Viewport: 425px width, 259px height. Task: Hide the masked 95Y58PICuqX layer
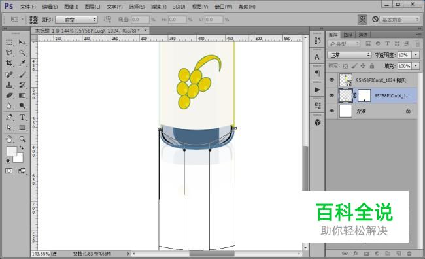331,95
